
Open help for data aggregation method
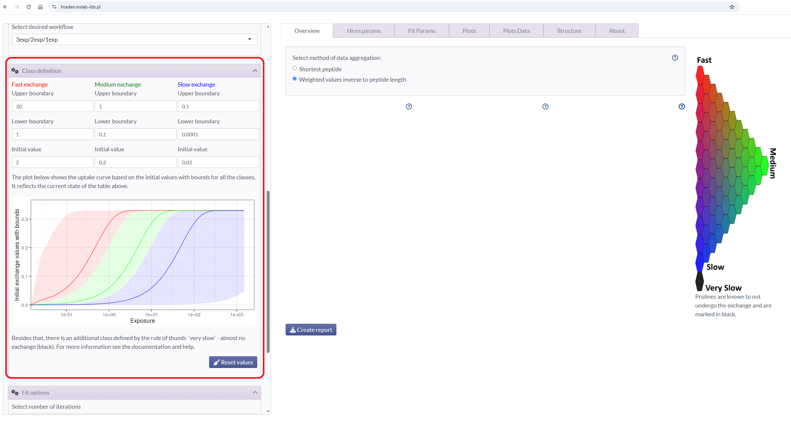[675, 58]
